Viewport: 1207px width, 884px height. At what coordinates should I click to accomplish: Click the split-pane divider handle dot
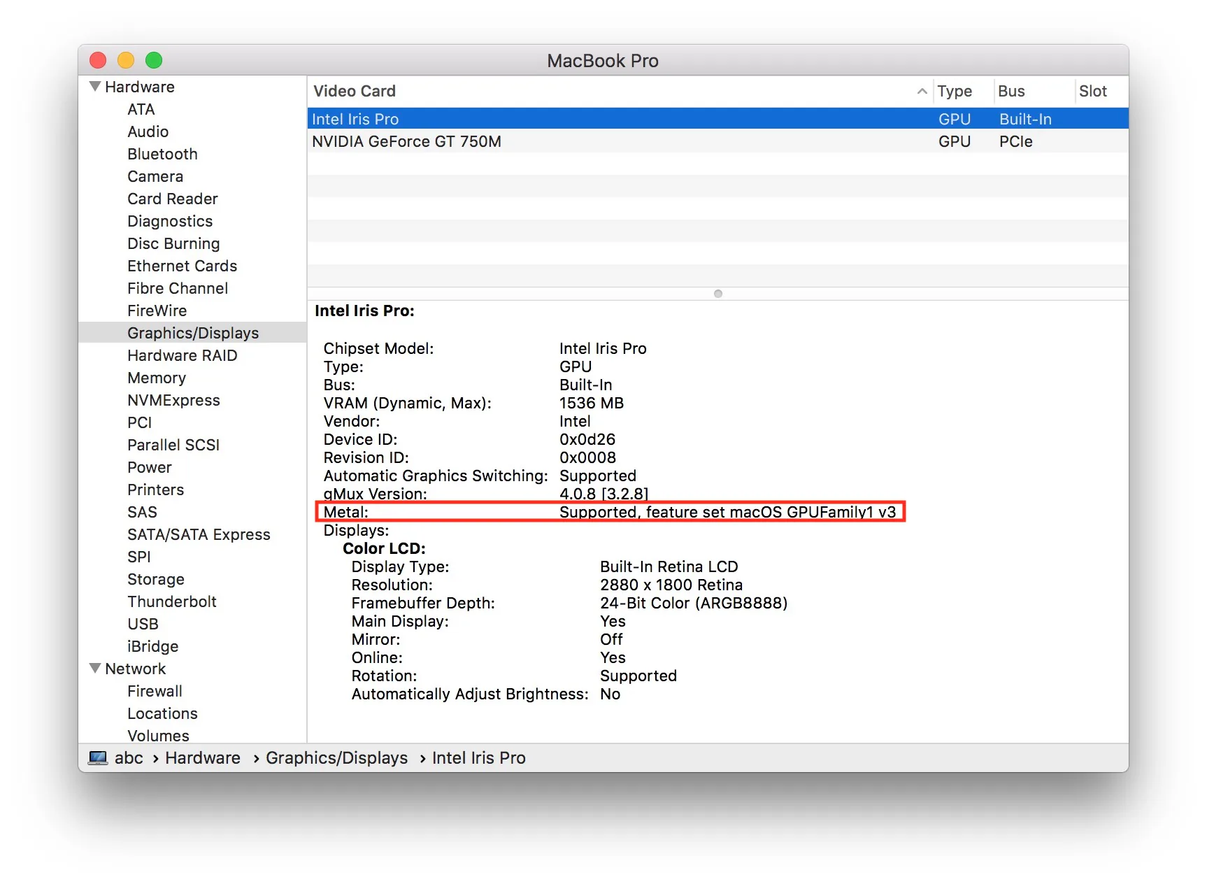[717, 294]
